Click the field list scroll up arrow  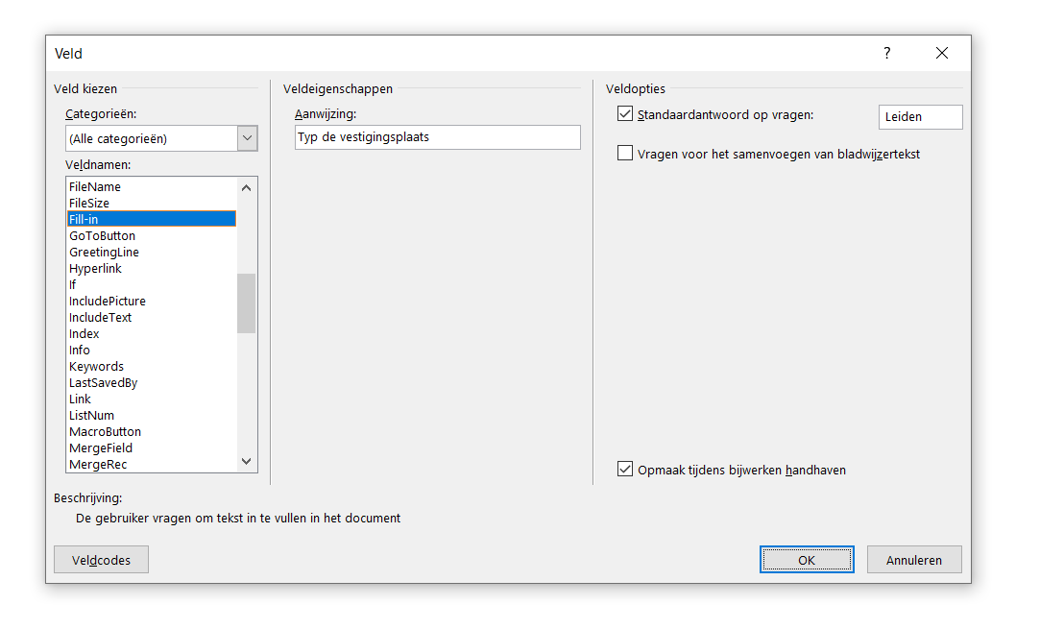pyautogui.click(x=247, y=188)
